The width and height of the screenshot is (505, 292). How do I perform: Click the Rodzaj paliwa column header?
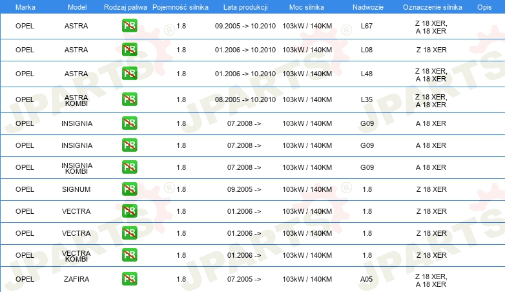tap(125, 7)
